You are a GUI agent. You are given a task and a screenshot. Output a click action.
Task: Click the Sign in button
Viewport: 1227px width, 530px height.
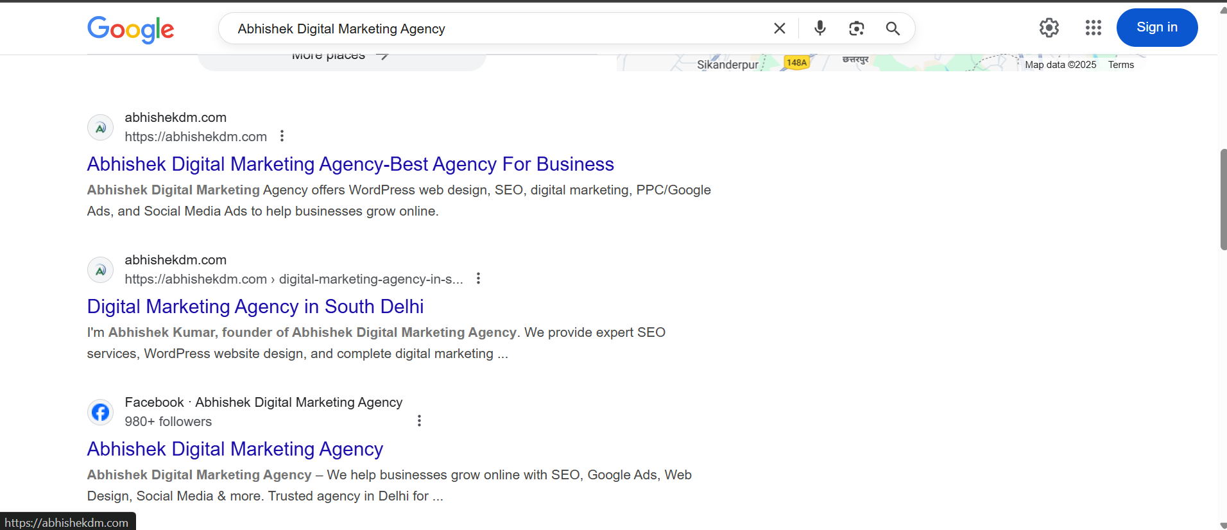(x=1156, y=28)
